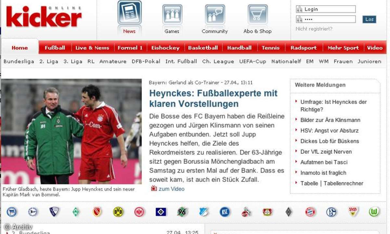The height and width of the screenshot is (234, 390).
Task: Open Der VfL zeigt Nerven link
Action: tap(326, 152)
